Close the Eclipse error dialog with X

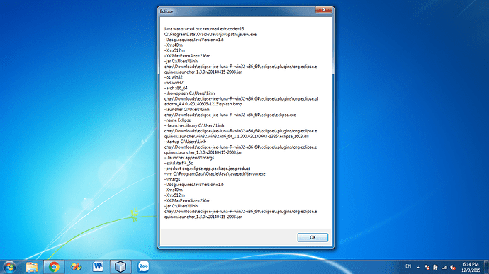324,10
